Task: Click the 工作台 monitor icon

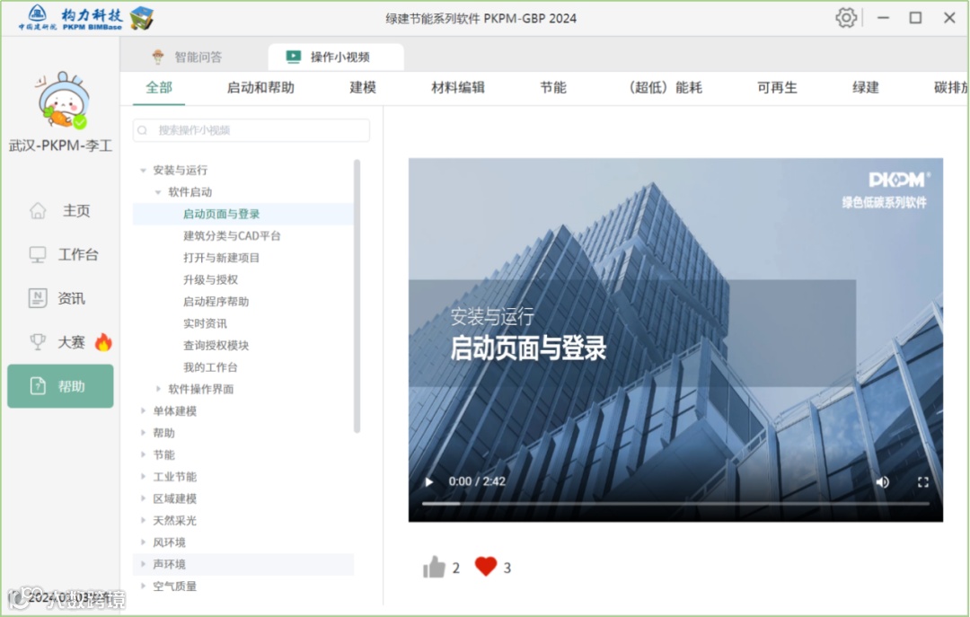Action: click(x=38, y=254)
